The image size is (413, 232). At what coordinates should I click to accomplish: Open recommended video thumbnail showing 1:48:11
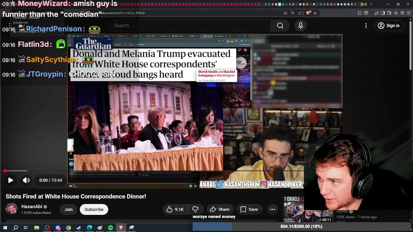click(308, 209)
